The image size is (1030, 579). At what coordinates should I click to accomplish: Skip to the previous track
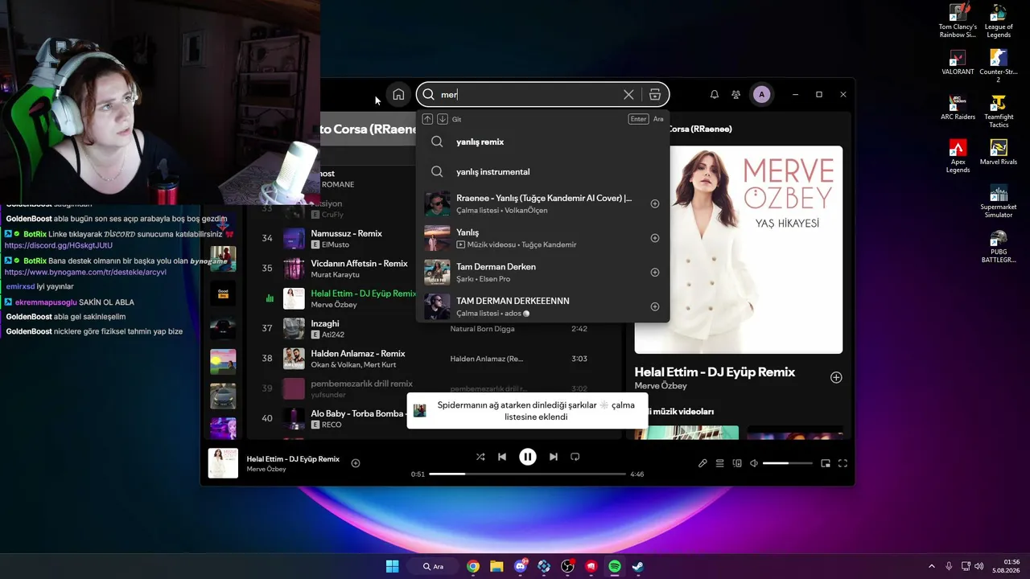coord(502,457)
